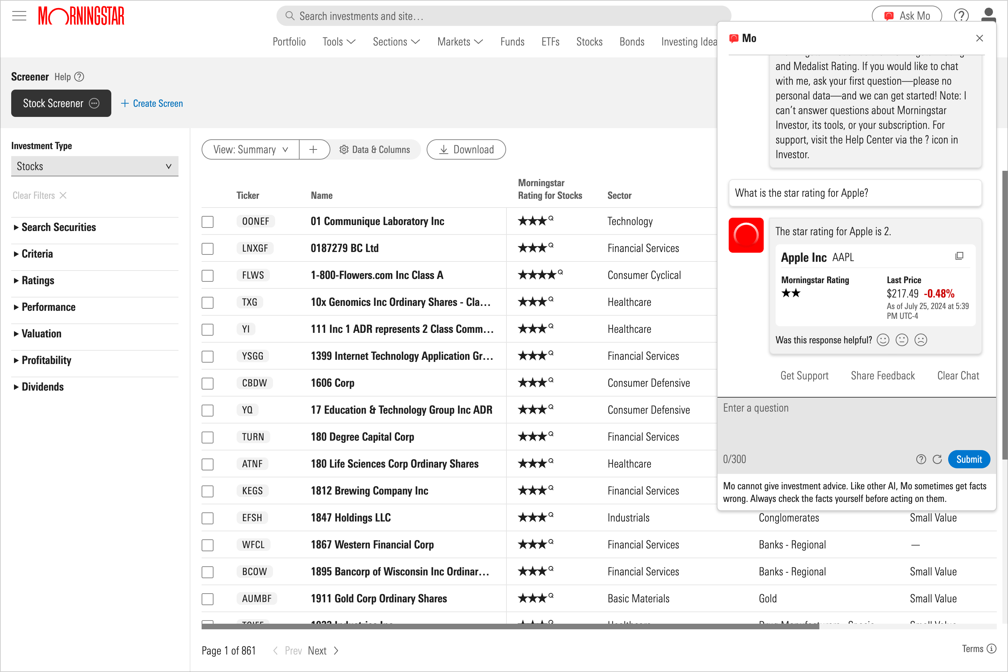Select the 1812 Brewing Company checkbox
Image resolution: width=1008 pixels, height=672 pixels.
(x=208, y=491)
